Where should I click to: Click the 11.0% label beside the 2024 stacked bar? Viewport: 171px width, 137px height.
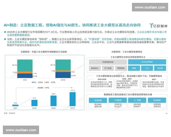click(15, 72)
